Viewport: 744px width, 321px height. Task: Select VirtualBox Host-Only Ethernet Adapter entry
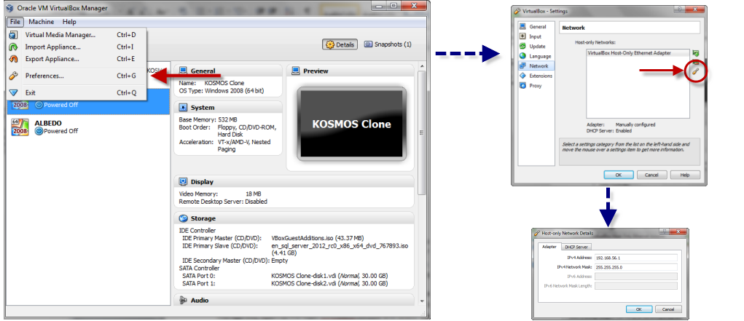point(638,53)
